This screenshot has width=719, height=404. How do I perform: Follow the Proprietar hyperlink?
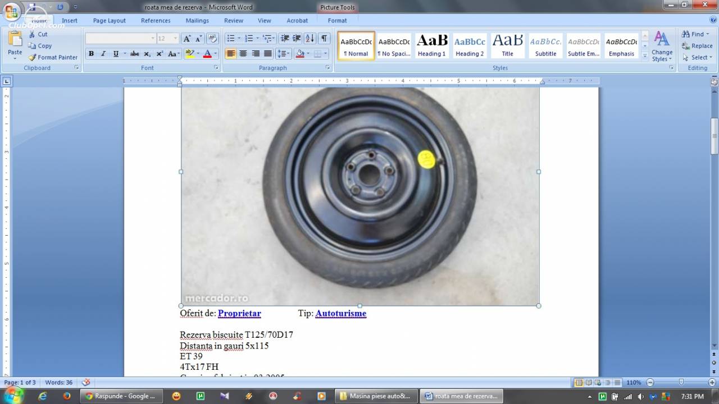(x=239, y=314)
